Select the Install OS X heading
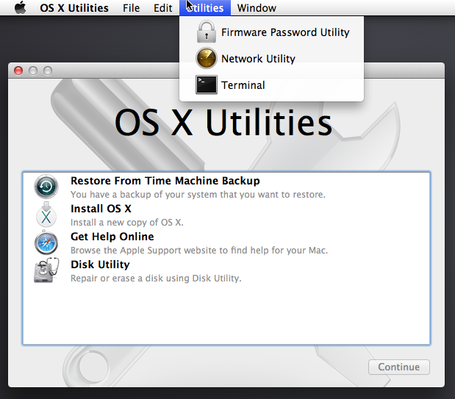 point(101,209)
